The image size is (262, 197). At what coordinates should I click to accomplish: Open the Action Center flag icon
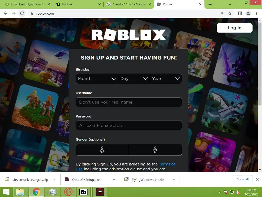point(226,192)
